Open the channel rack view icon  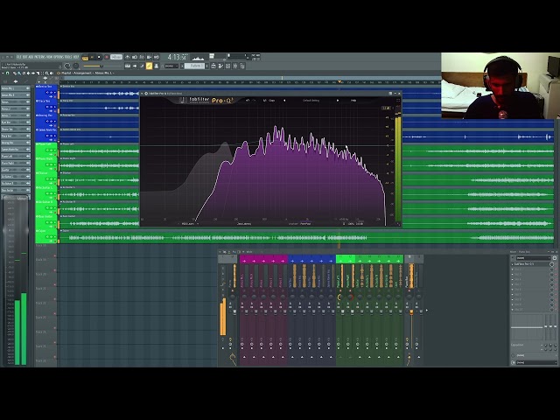click(x=227, y=66)
